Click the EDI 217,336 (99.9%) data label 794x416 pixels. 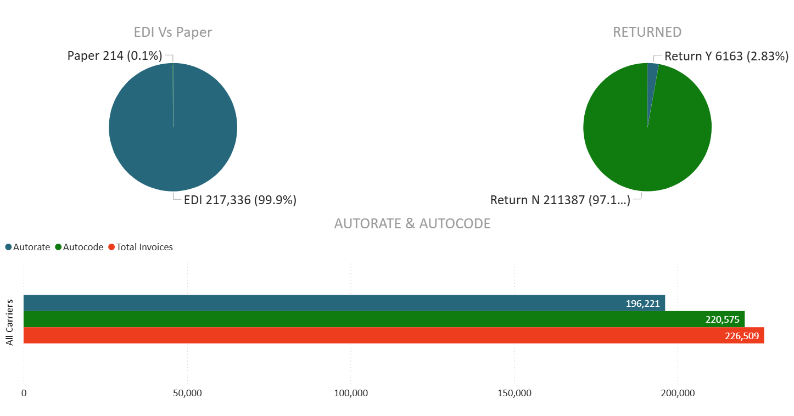coord(240,200)
